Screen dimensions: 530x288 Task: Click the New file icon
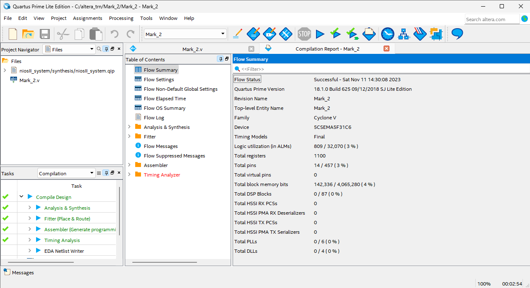pos(13,34)
